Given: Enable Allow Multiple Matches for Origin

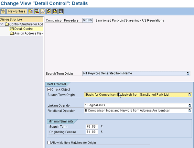Looking at the screenshot, I should 49,143.
